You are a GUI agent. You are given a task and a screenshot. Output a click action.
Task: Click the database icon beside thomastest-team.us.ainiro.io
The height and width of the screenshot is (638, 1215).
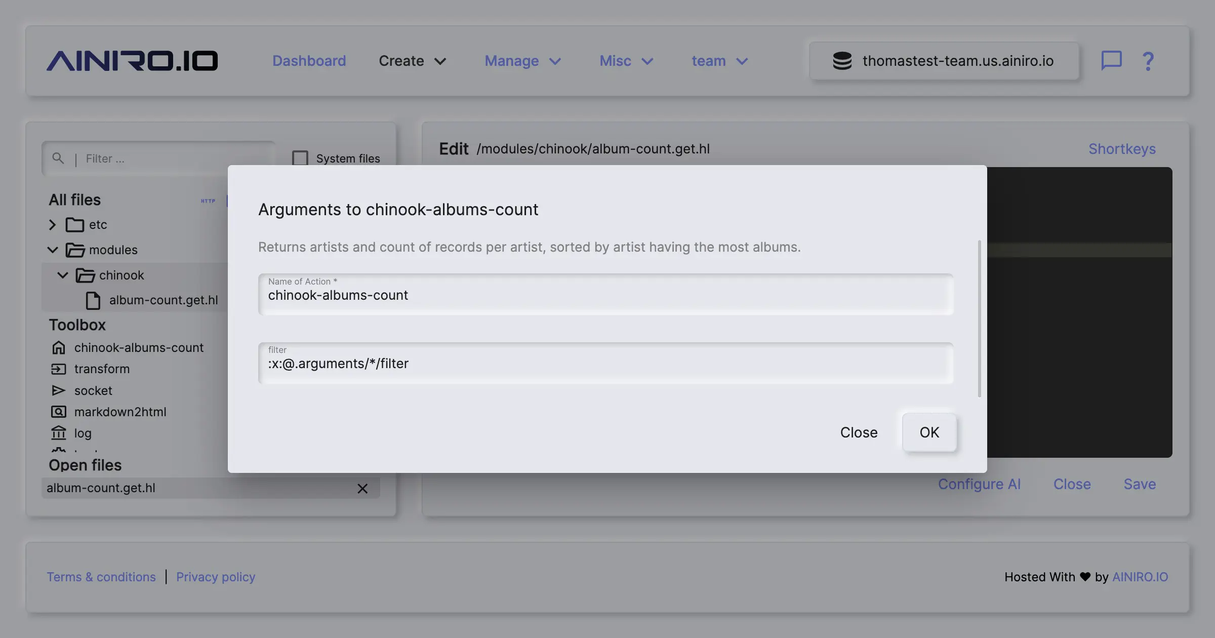(x=842, y=61)
